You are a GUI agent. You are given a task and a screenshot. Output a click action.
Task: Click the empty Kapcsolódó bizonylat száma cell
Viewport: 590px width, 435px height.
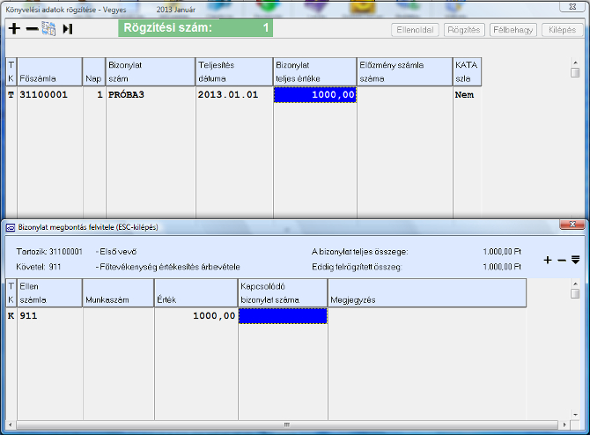click(x=282, y=316)
